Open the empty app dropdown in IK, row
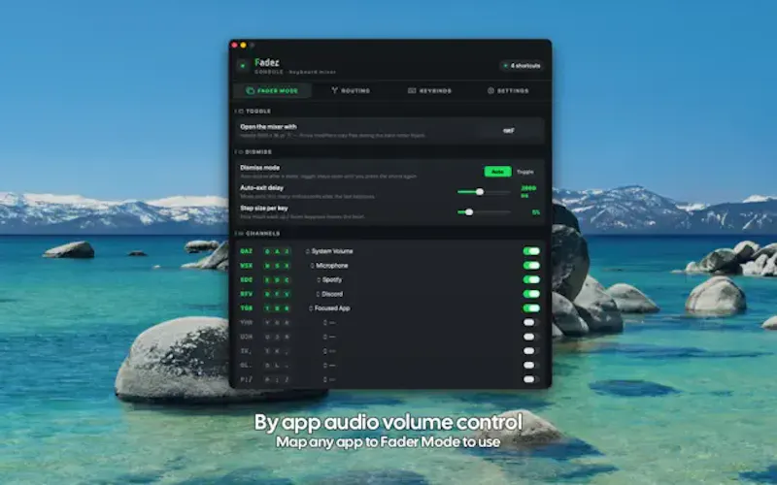Viewport: 777px width, 485px height. [329, 351]
